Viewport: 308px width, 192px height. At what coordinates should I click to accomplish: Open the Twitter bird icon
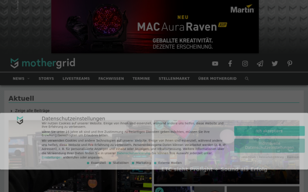tap(275, 63)
